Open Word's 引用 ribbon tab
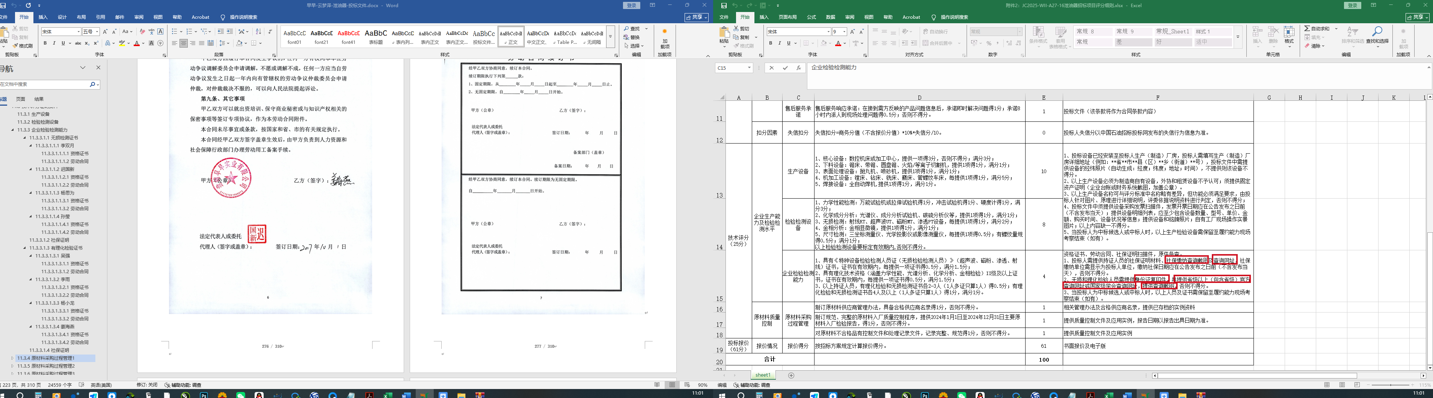Viewport: 1433px width, 398px height. click(100, 17)
